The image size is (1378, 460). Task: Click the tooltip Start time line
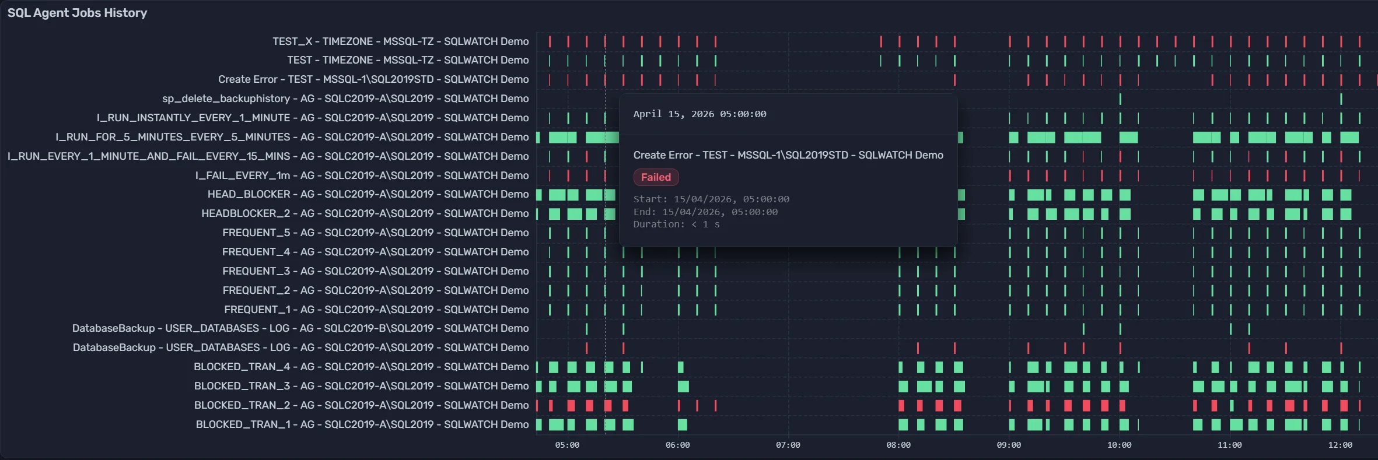pos(711,199)
